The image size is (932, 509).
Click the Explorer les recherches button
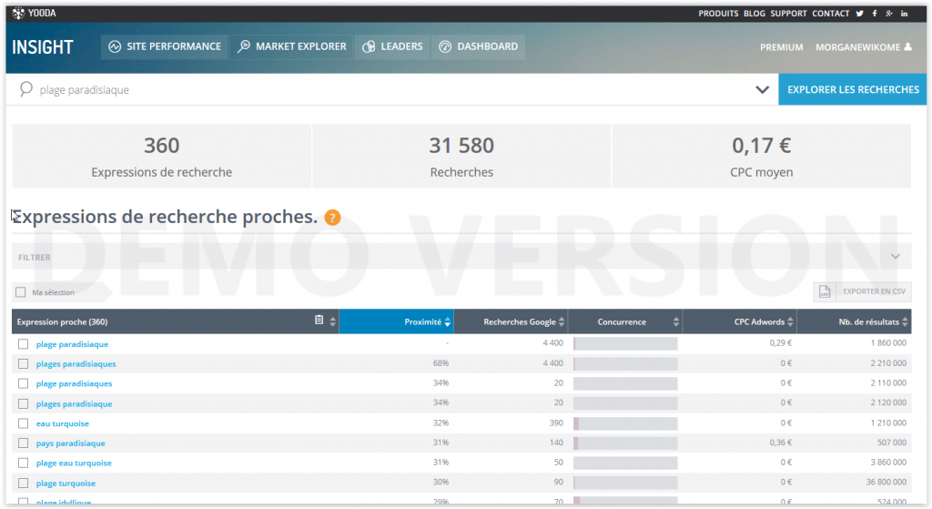pos(853,89)
